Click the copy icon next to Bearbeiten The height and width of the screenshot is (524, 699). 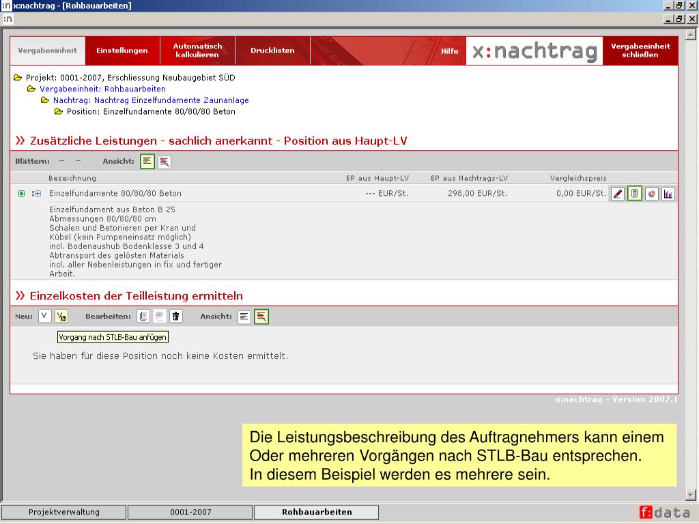pos(143,317)
